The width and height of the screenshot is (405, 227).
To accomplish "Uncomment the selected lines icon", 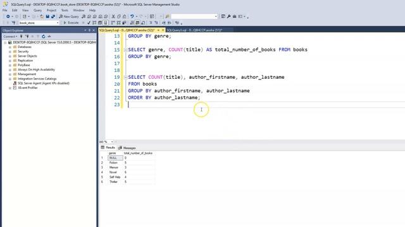I will [156, 23].
